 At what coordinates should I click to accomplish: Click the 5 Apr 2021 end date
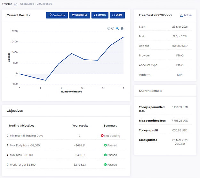click(180, 36)
